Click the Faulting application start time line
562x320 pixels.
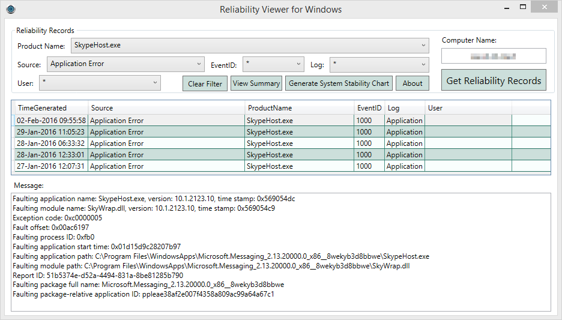[x=97, y=247]
